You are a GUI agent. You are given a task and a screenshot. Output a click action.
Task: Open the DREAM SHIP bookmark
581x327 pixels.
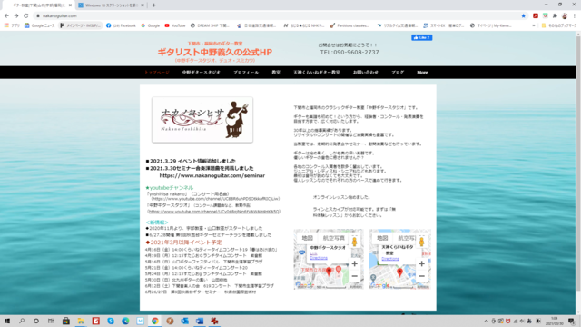210,25
